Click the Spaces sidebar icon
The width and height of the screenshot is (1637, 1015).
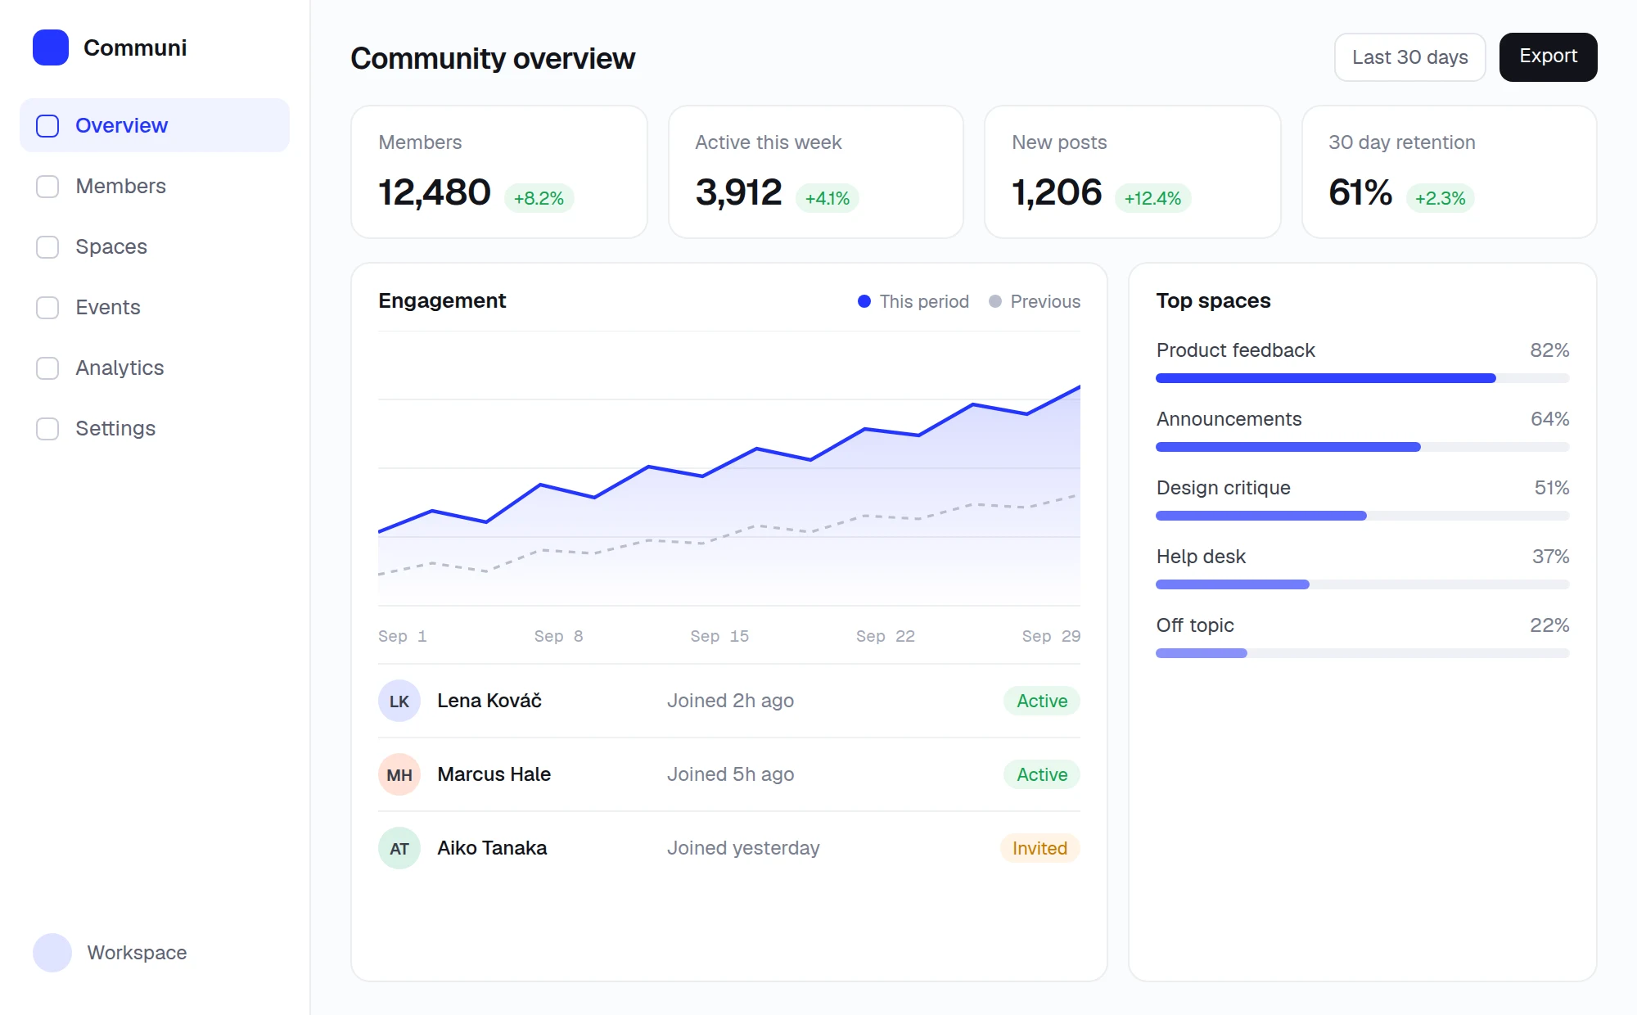click(x=47, y=247)
